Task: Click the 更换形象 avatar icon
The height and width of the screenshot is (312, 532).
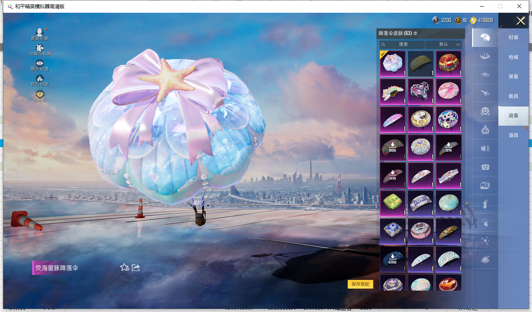Action: coord(39,32)
